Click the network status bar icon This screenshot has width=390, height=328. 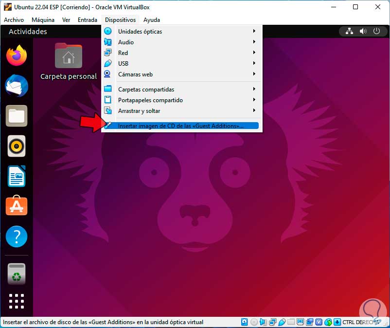coord(273,322)
